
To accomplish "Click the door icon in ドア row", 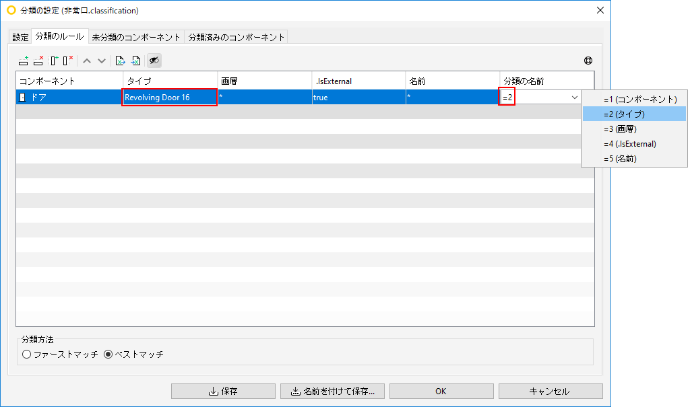I will 23,97.
